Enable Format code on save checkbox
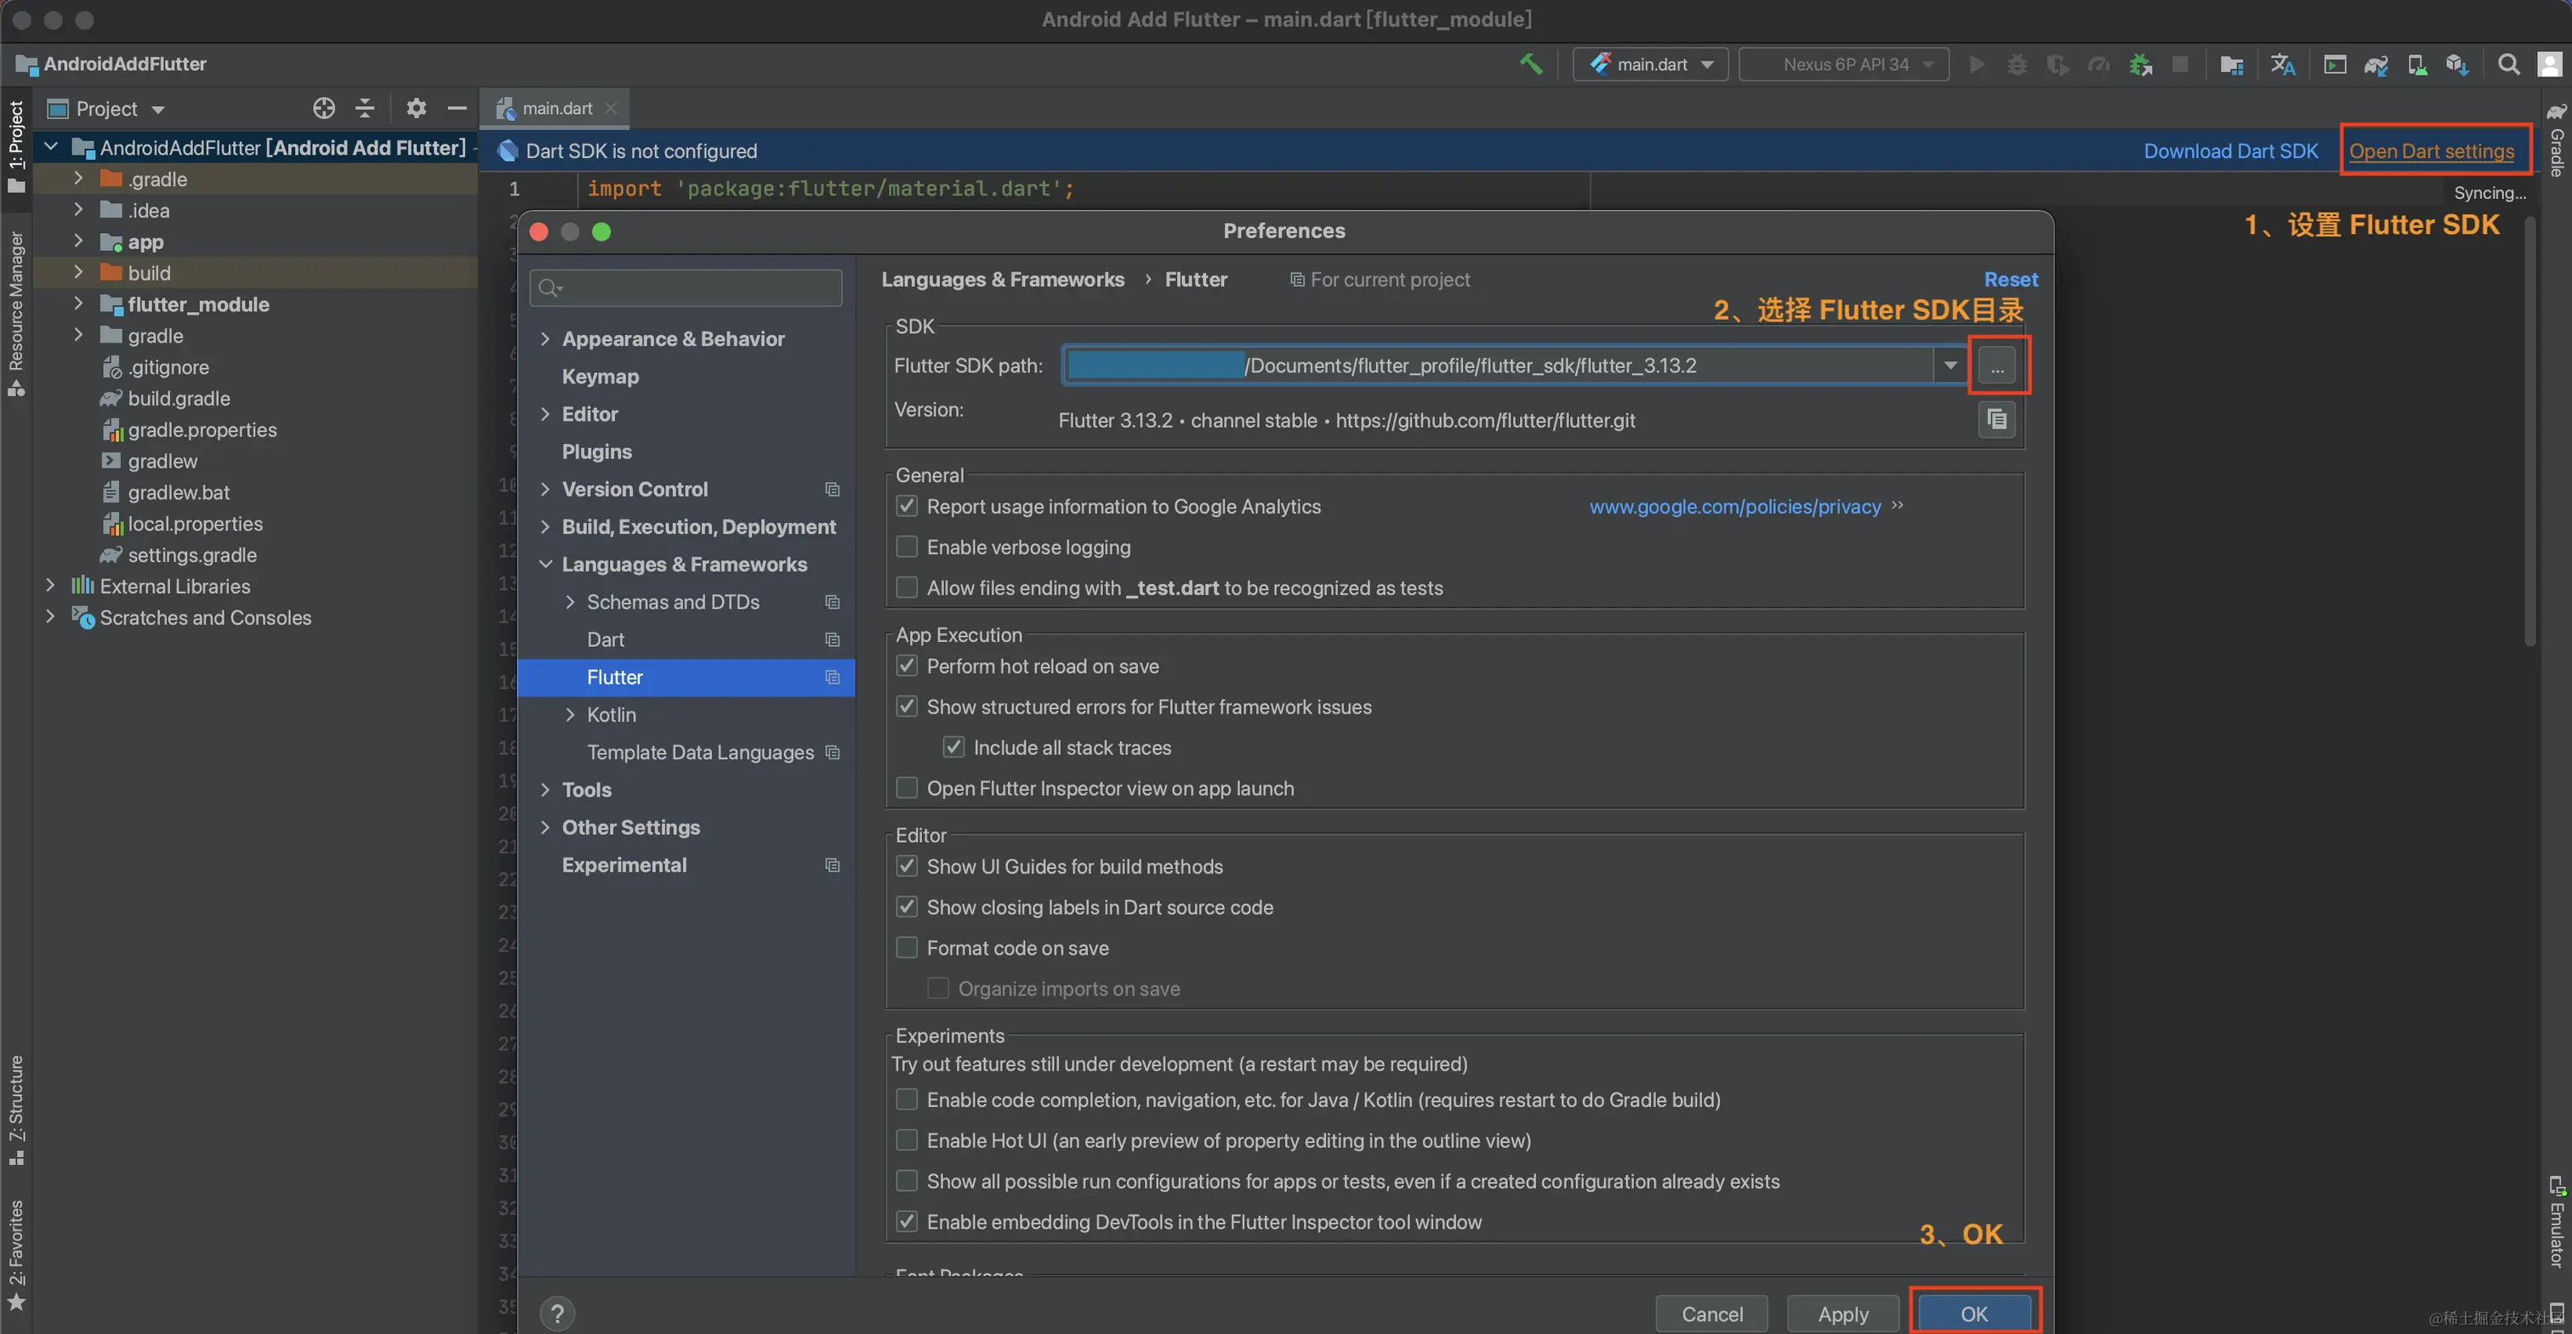The image size is (2572, 1334). click(907, 948)
